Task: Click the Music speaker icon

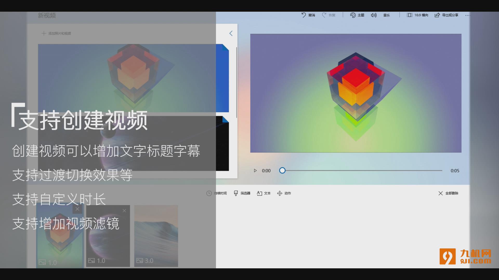Action: [373, 15]
